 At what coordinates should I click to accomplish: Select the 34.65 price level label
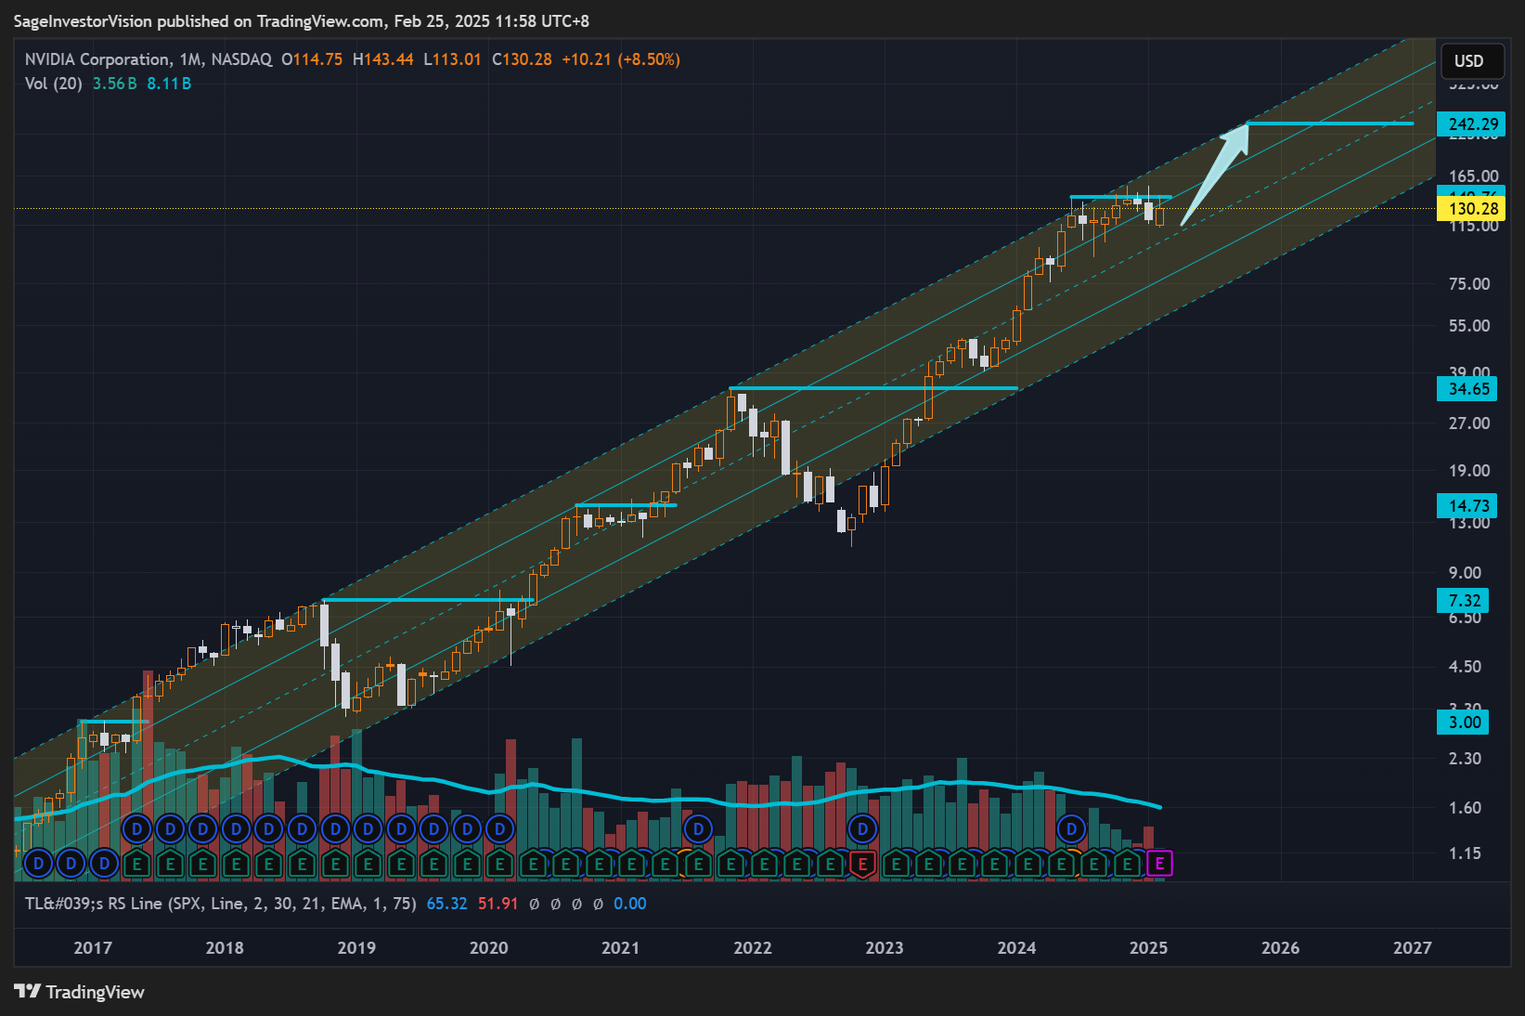pos(1467,388)
